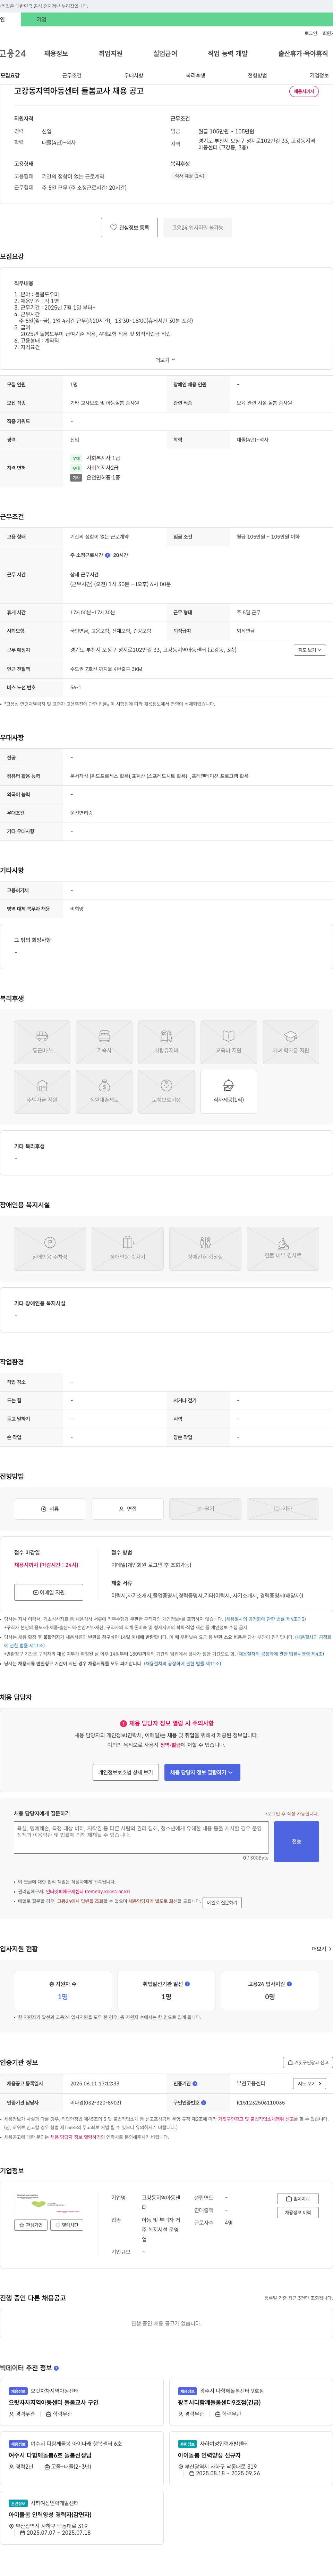Screen dimensions: 333x2576
Task: Select the 차량유지비 welfare icon
Action: [x=166, y=1042]
